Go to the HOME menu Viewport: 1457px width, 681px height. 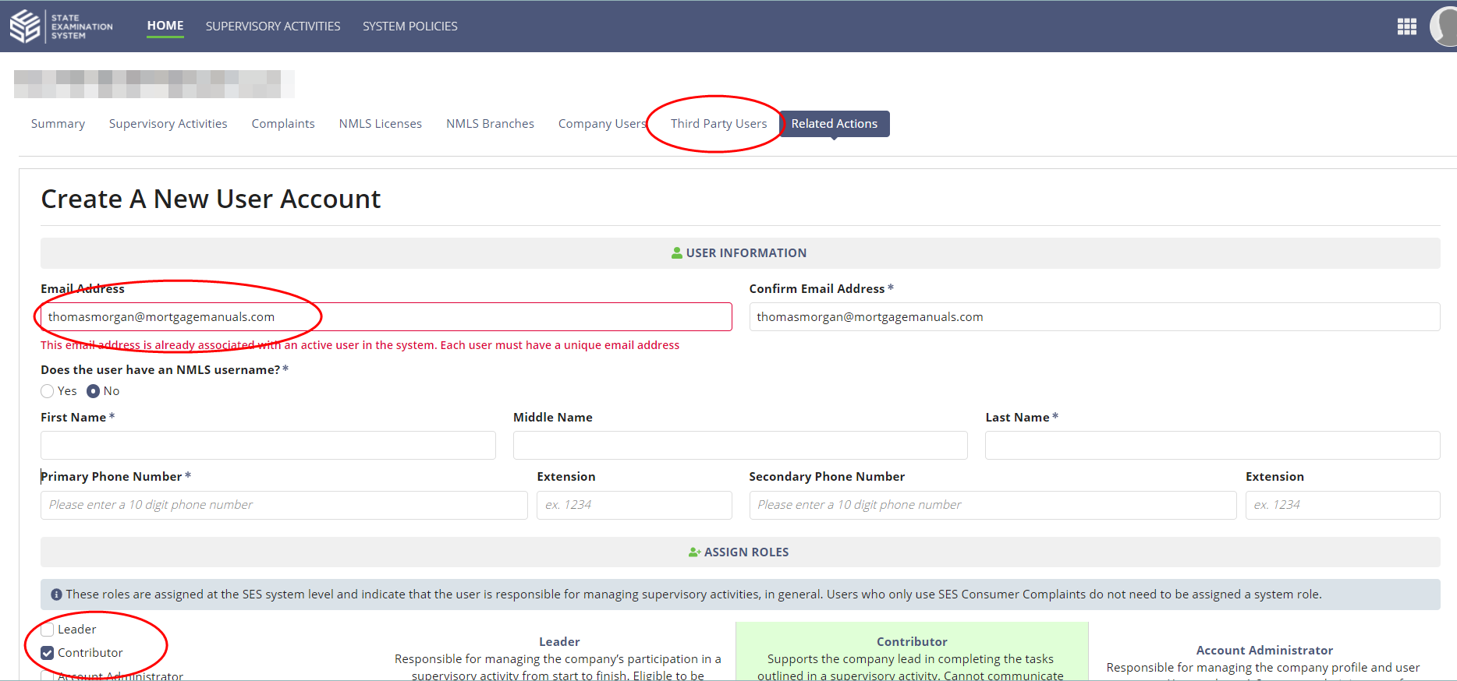(165, 26)
